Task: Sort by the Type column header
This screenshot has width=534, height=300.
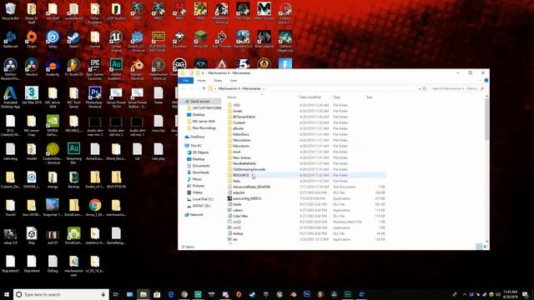Action: pyautogui.click(x=348, y=97)
